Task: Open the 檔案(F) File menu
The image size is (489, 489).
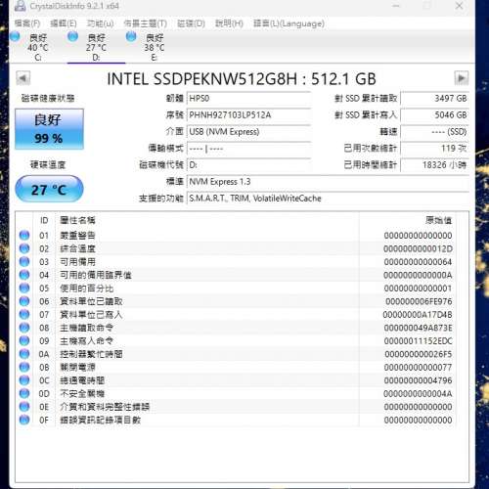Action: [x=27, y=23]
